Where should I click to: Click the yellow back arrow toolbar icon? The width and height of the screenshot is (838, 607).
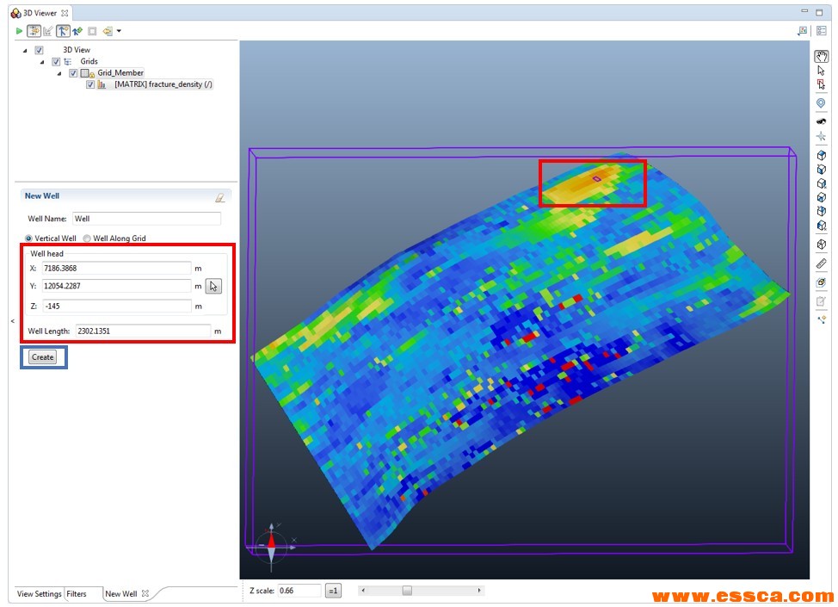click(107, 31)
